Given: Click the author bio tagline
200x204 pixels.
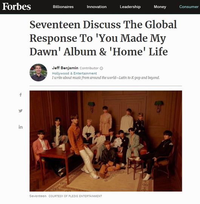Looking at the screenshot, I should [x=106, y=78].
